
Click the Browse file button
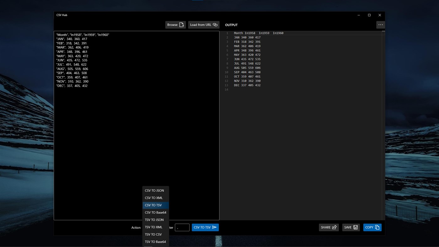(x=175, y=25)
